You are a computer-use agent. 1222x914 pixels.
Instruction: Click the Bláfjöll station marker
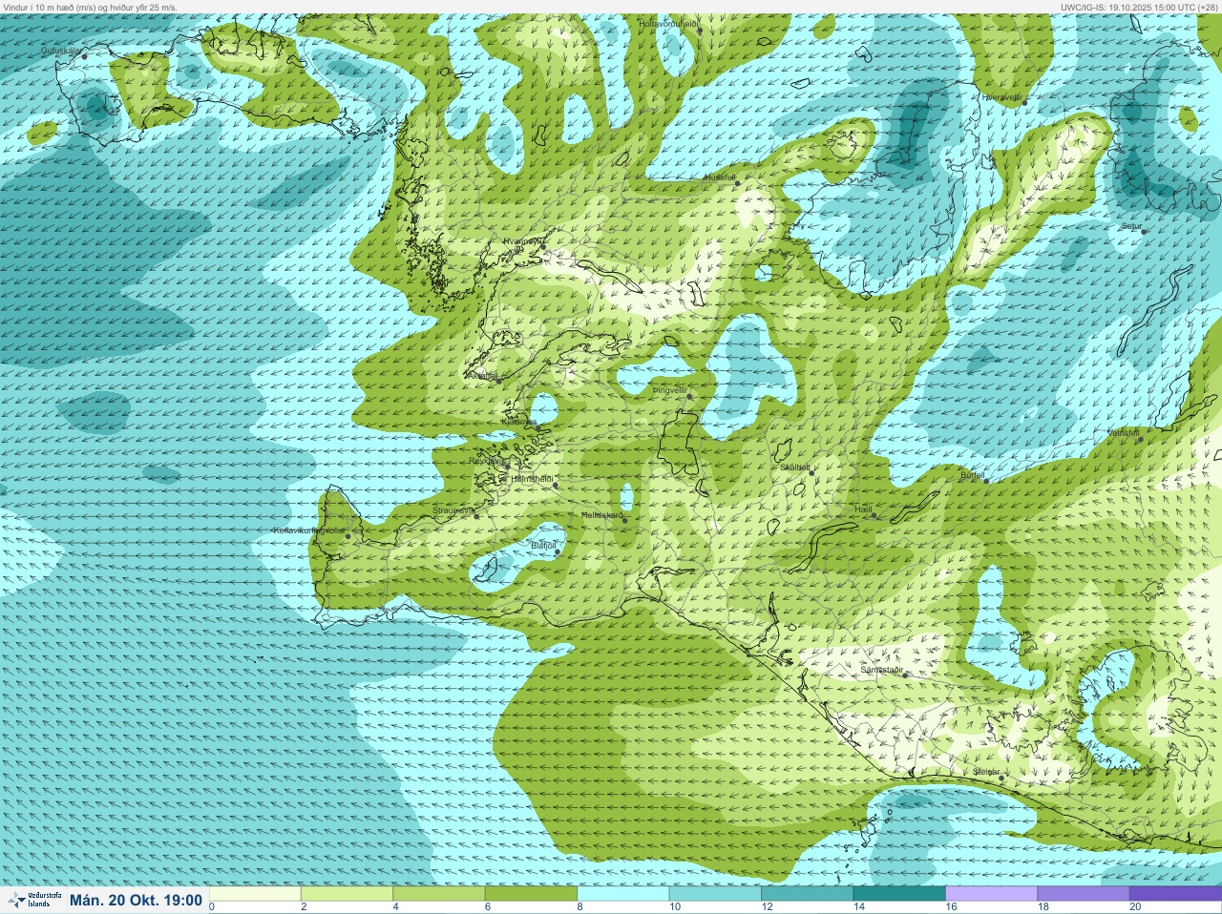558,551
